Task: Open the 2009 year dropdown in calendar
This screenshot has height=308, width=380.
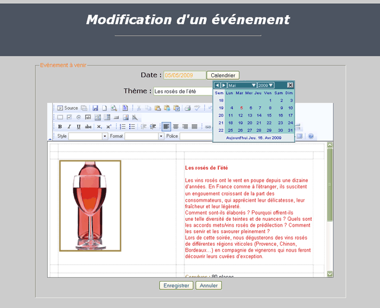Action: 265,85
